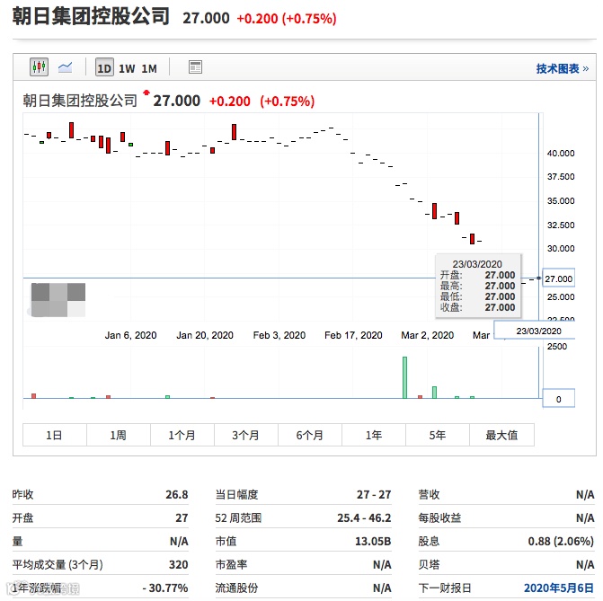The image size is (603, 601).
Task: Choose the 1日 range tab
Action: pyautogui.click(x=55, y=435)
